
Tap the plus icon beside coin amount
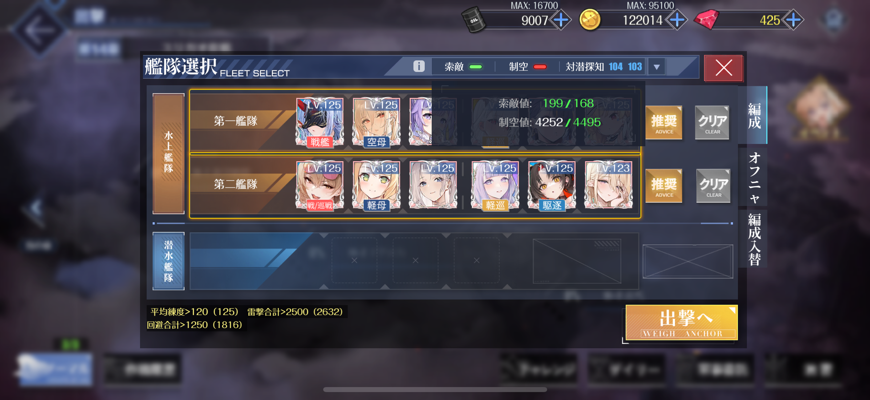click(677, 20)
